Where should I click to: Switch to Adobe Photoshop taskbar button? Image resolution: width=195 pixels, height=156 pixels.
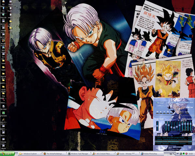click(x=151, y=154)
